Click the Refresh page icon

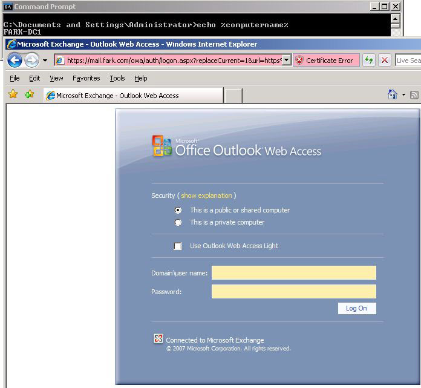pyautogui.click(x=368, y=61)
